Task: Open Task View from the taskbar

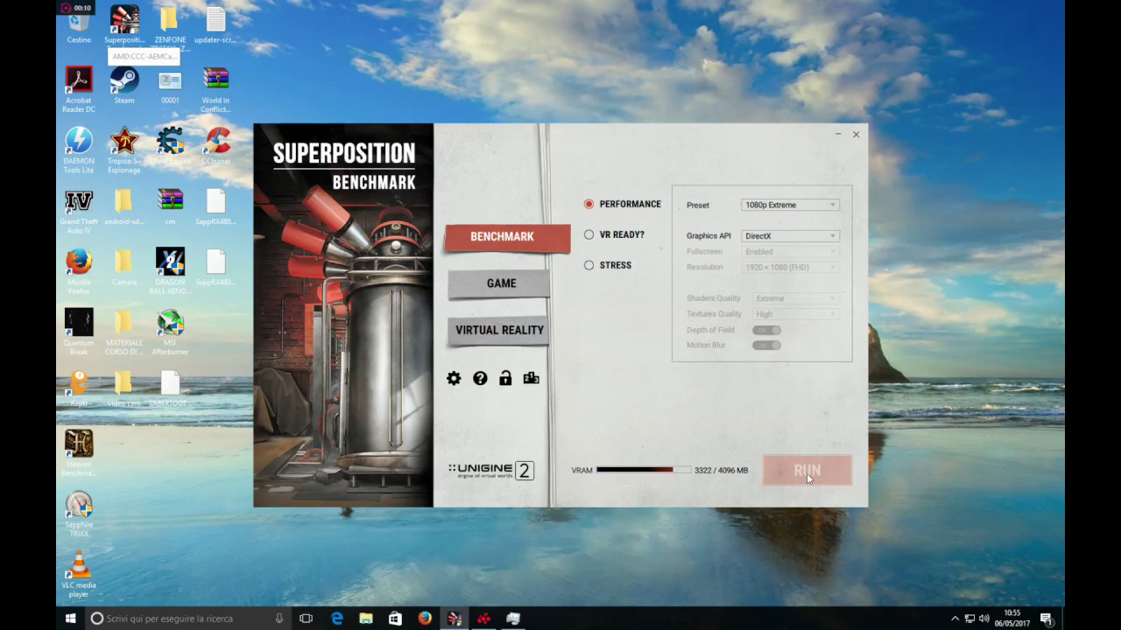Action: coord(306,618)
